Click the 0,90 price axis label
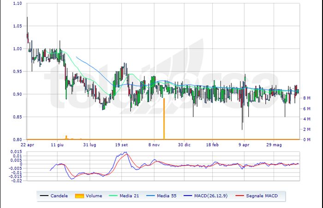323x208 pixels. (x=18, y=94)
